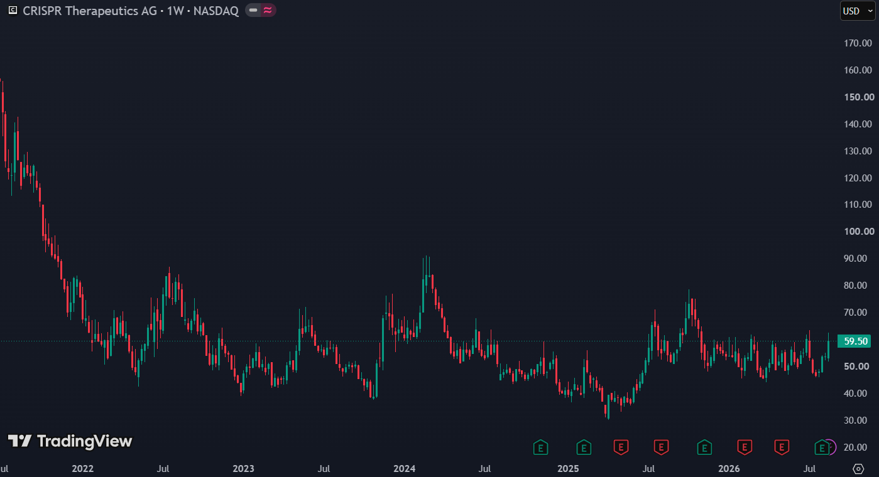Open the first red earnings marker after 2025
Image resolution: width=879 pixels, height=477 pixels.
point(621,448)
